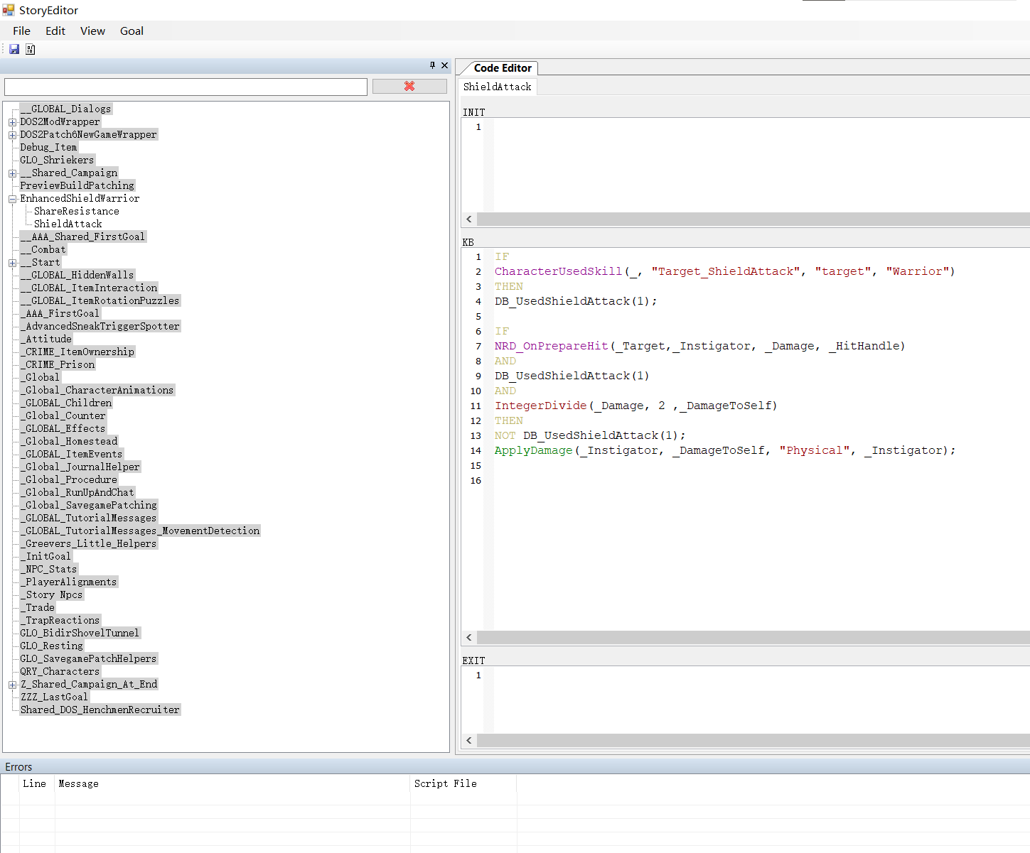Screen dimensions: 1030x853
Task: Open the _GLOBAL_Children goal
Action: 66,403
